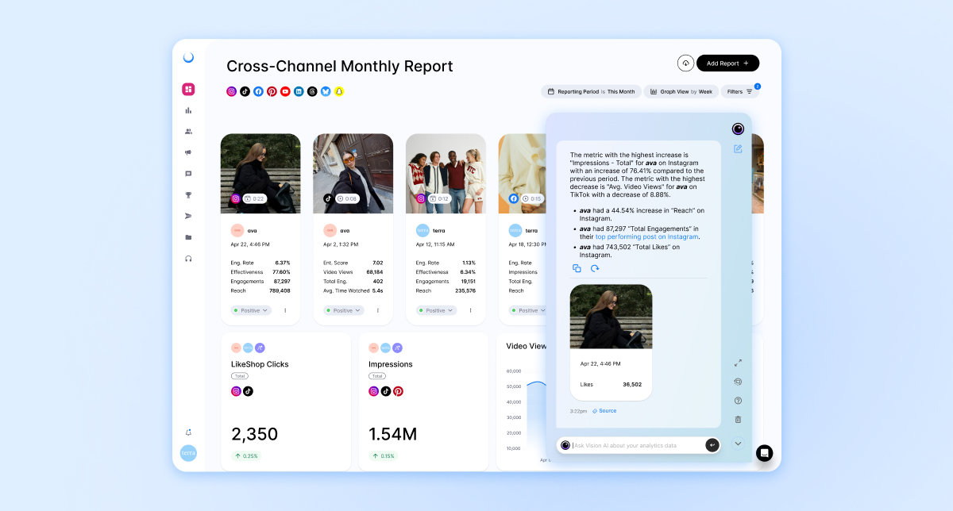Image resolution: width=953 pixels, height=511 pixels.
Task: Open Positive sentiment dropdown on ava Apr 22 card
Action: click(251, 310)
